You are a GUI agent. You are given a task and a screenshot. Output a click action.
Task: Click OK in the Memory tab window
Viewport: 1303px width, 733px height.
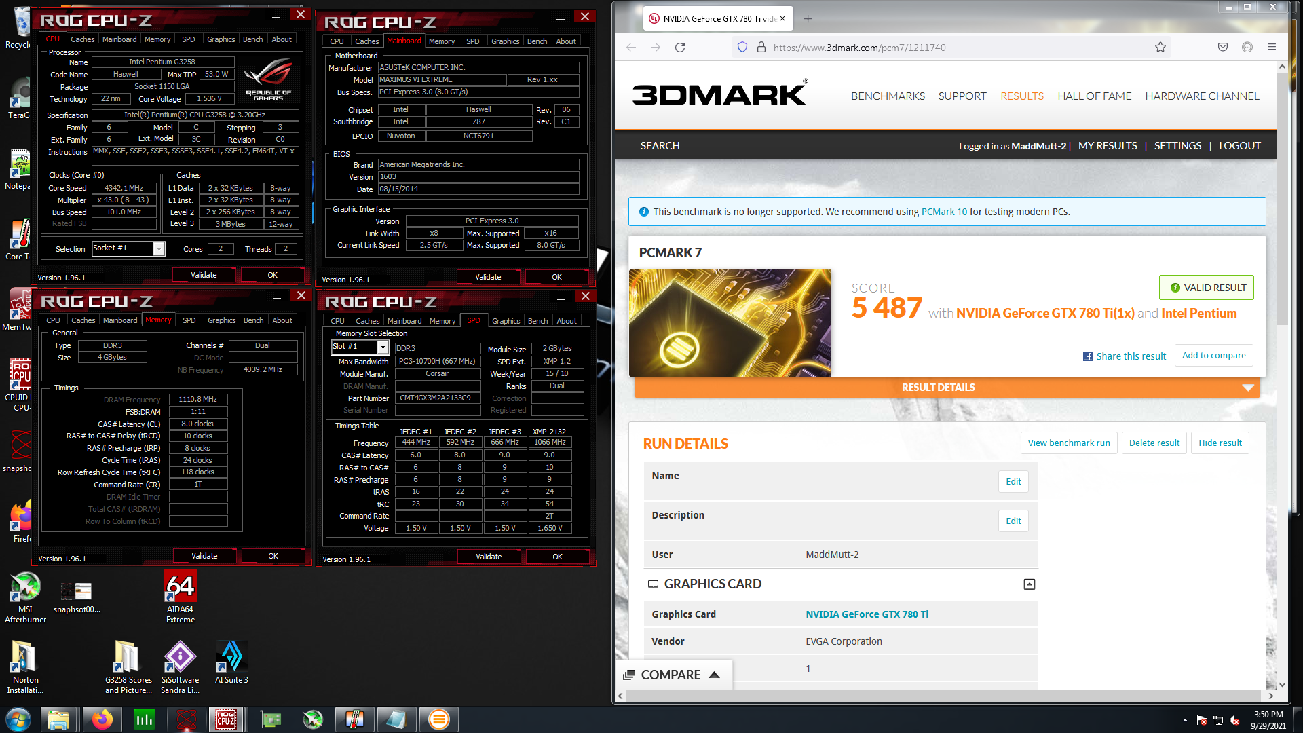pyautogui.click(x=273, y=556)
